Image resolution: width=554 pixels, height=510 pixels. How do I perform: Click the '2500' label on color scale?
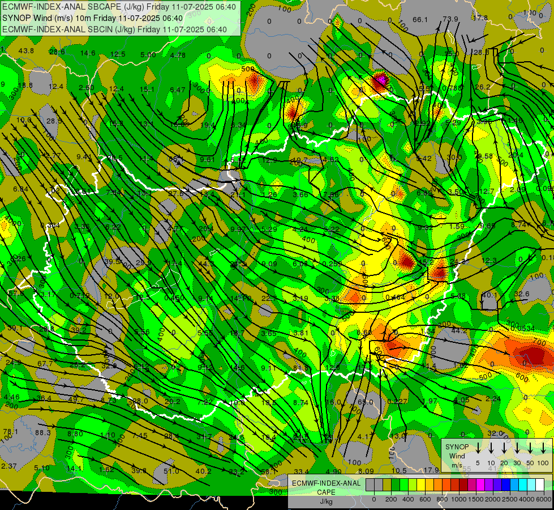tap(509, 499)
